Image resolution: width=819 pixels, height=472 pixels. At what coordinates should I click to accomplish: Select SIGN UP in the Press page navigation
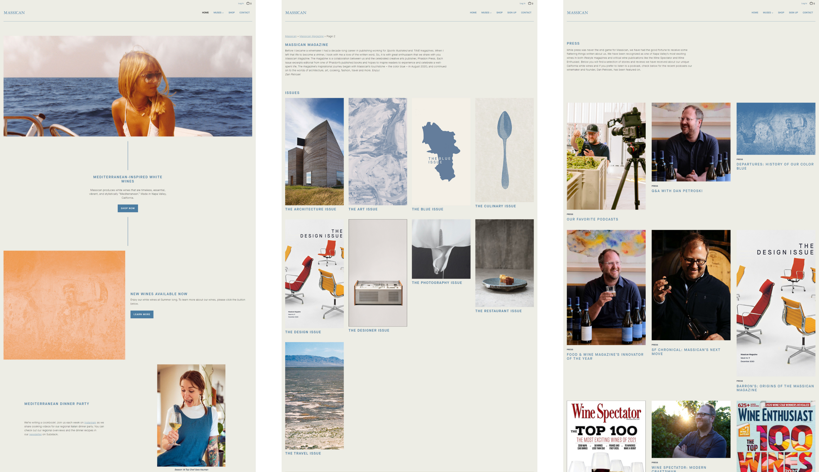click(793, 13)
